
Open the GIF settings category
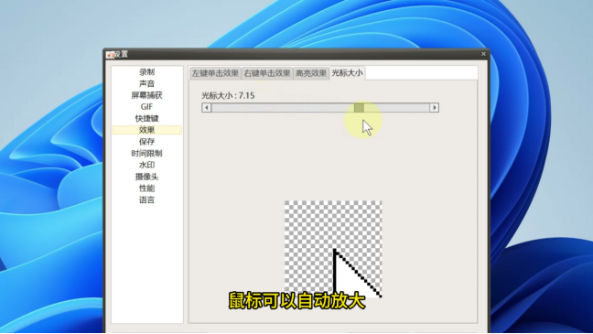[x=146, y=107]
